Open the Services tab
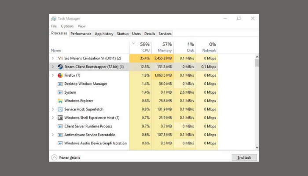Viewport: 308px width, 176px height. [x=165, y=34]
